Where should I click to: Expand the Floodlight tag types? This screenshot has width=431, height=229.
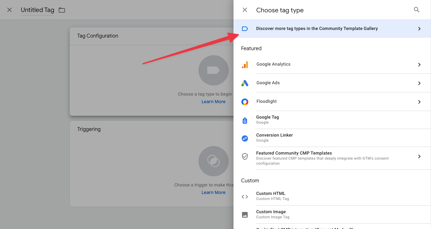tap(419, 102)
